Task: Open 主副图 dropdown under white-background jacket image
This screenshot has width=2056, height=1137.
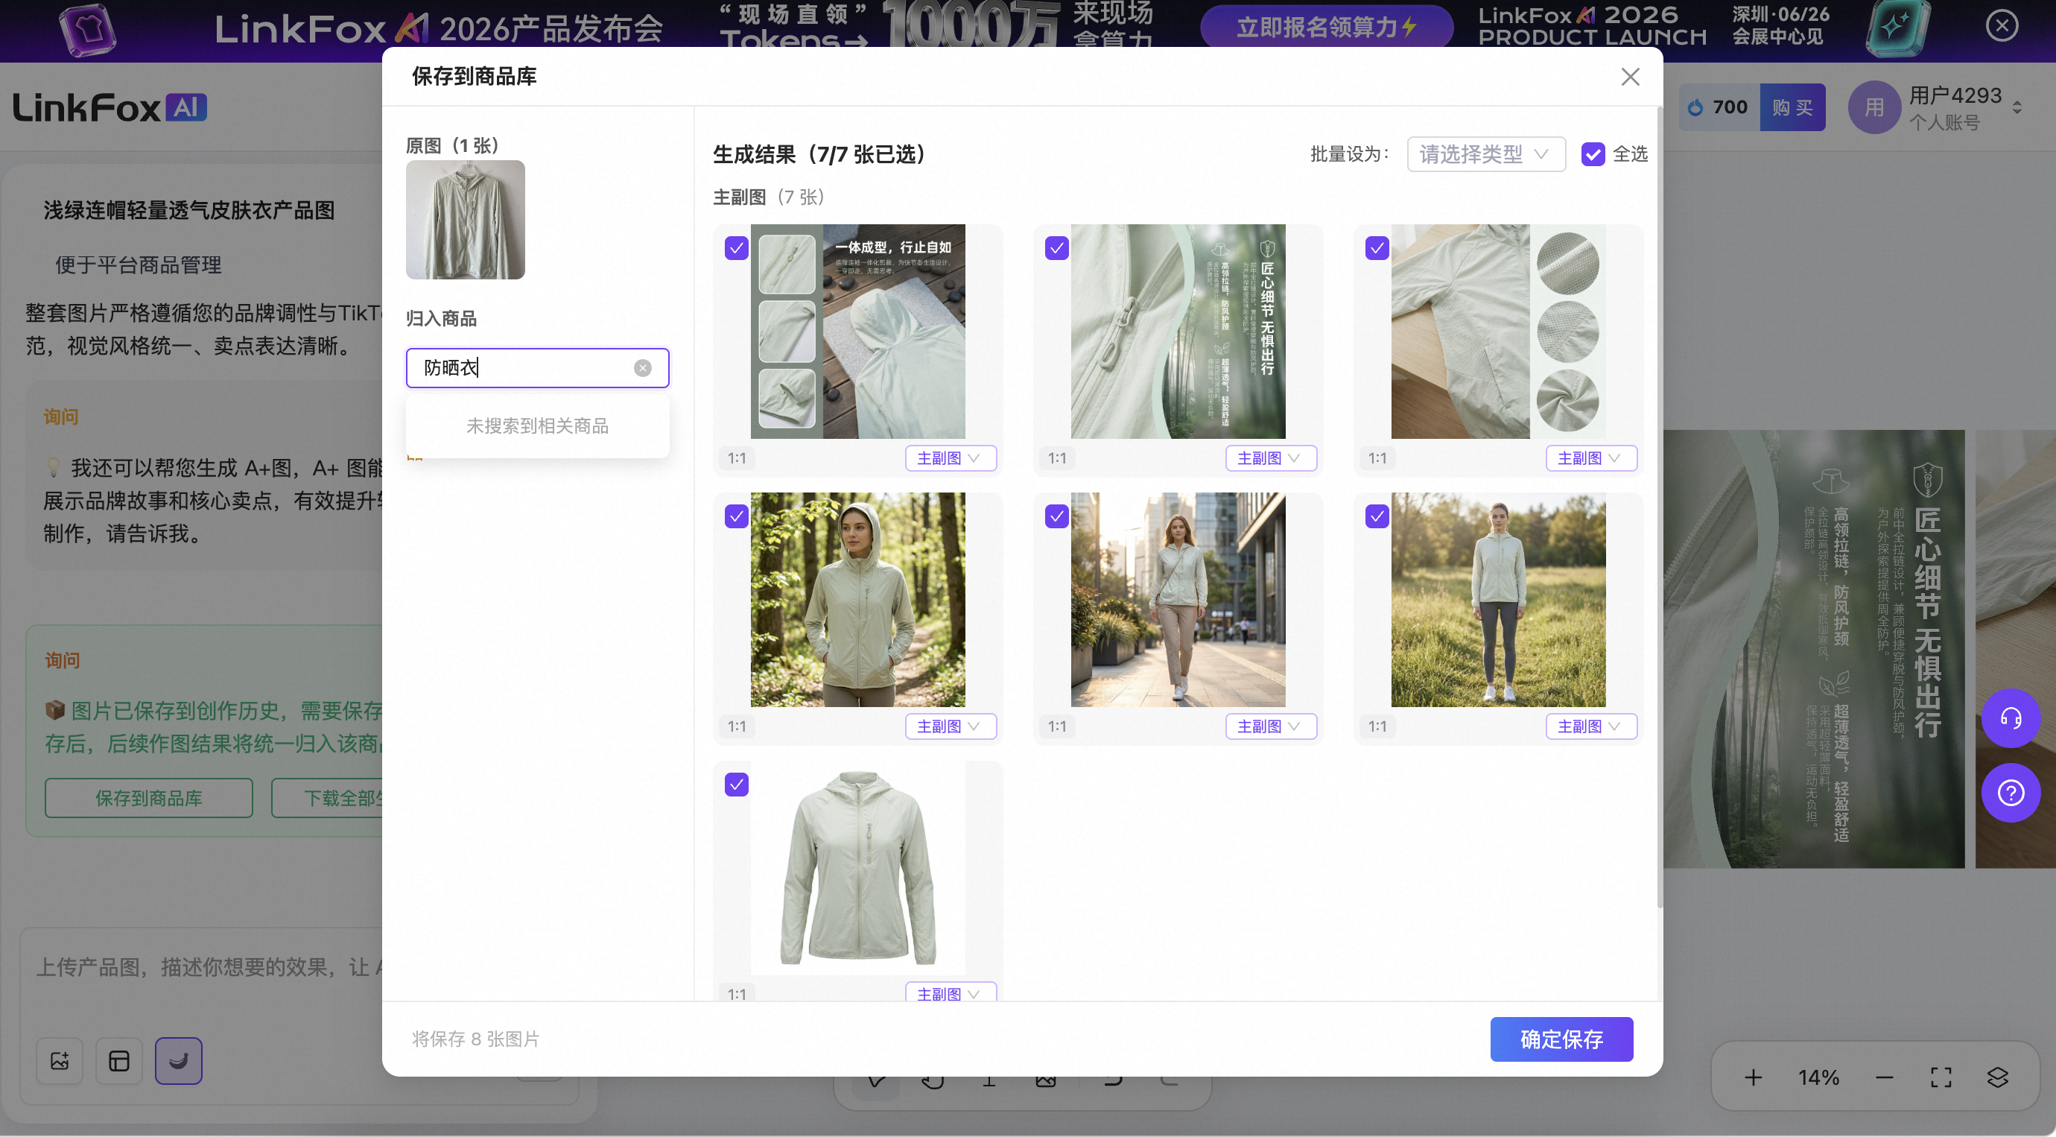Action: pos(950,992)
